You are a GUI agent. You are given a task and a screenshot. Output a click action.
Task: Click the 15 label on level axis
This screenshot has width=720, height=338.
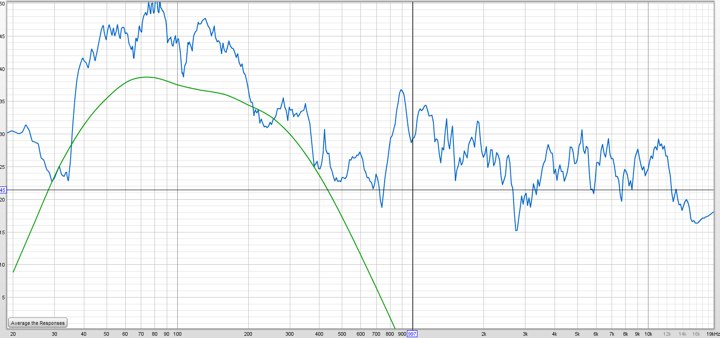coord(2,232)
